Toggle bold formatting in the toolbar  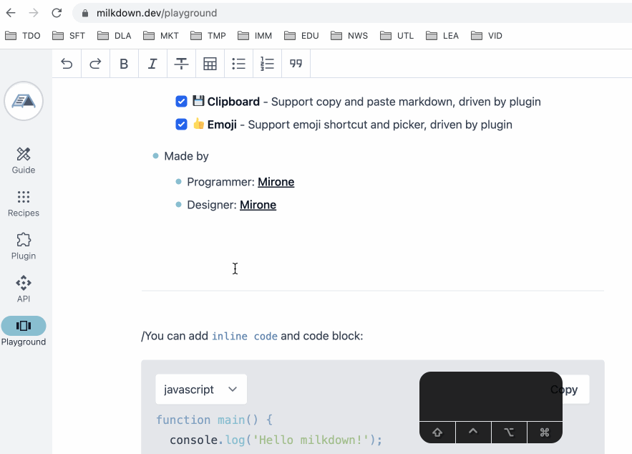pos(124,63)
